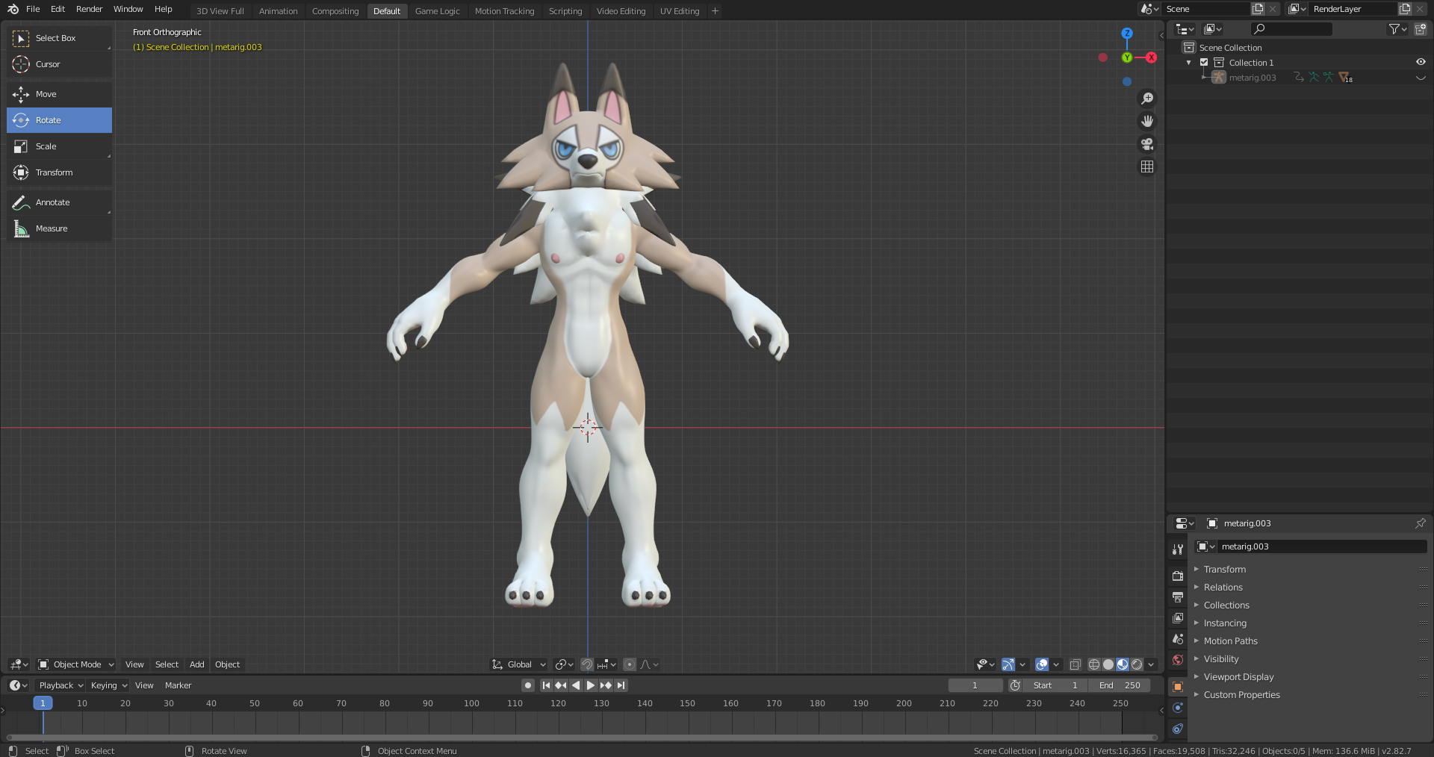1434x757 pixels.
Task: Play the animation forward
Action: click(x=591, y=685)
